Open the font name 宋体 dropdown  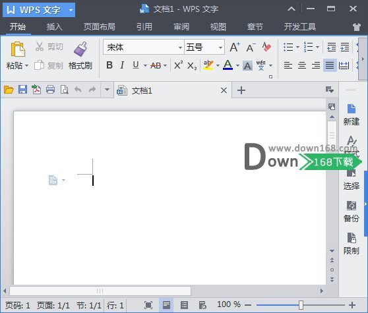pos(180,47)
